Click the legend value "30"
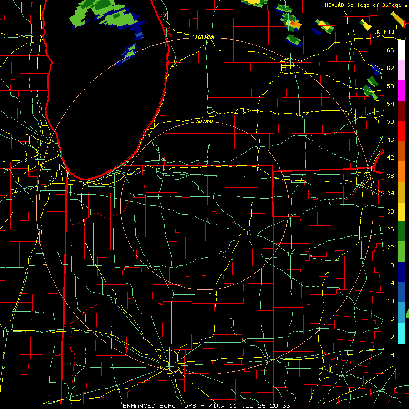Image resolution: width=409 pixels, height=409 pixels. tap(390, 211)
